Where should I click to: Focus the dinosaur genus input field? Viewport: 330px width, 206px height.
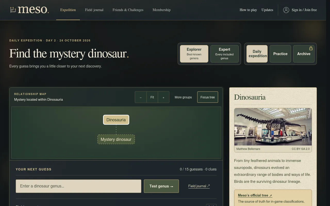coord(78,186)
